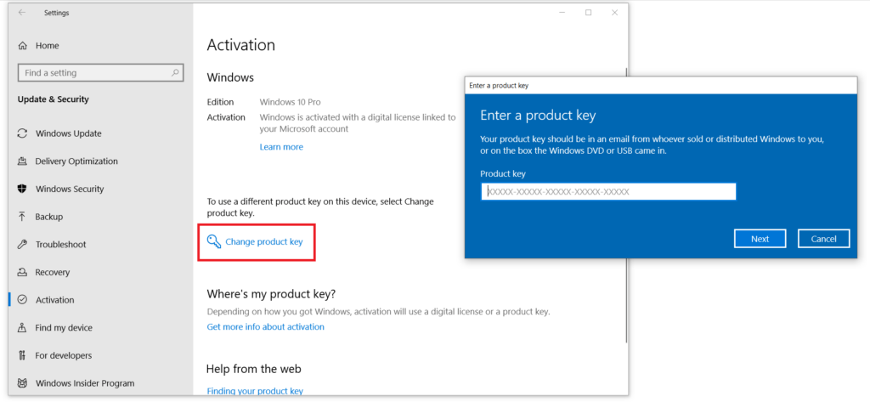Click the Windows Security shield icon

23,189
